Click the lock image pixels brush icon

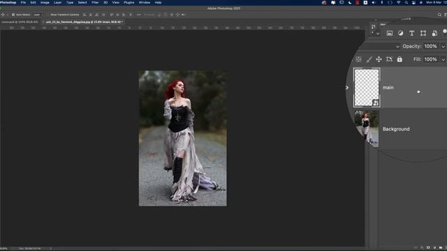(x=369, y=59)
